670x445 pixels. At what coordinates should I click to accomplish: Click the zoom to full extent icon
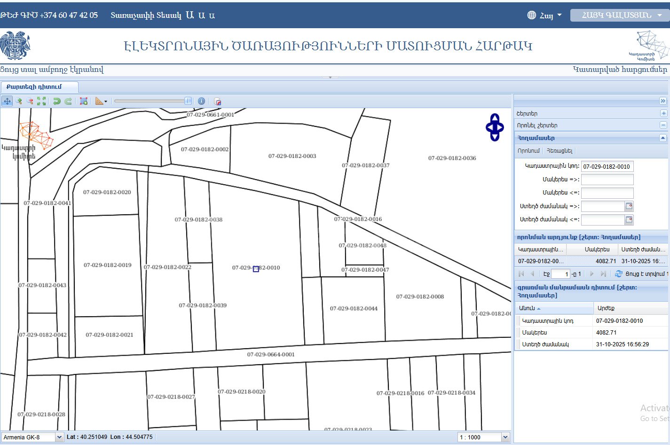tap(41, 101)
